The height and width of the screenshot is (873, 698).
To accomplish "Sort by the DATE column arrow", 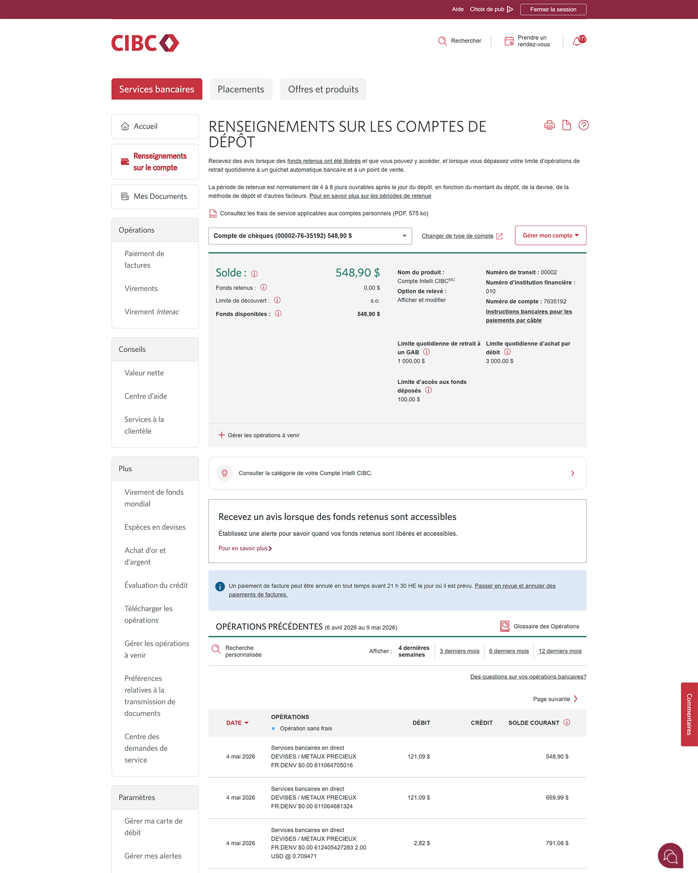I will (x=246, y=723).
